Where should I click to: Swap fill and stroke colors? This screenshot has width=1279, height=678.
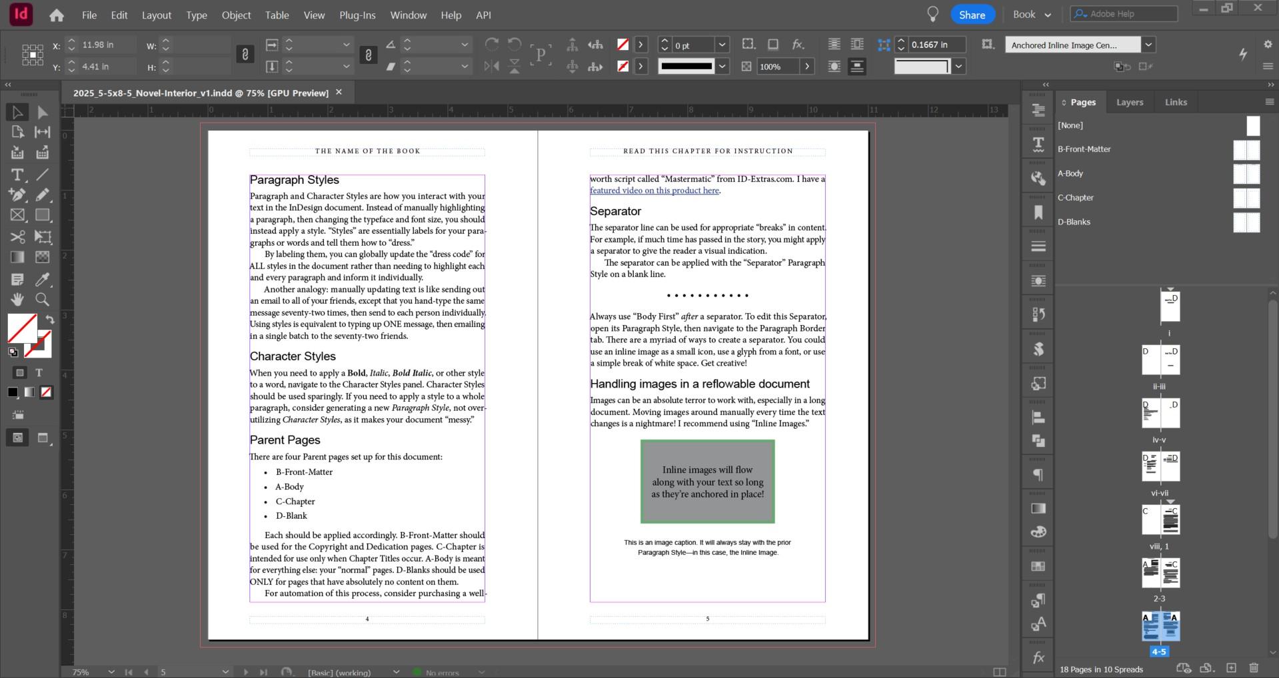pos(49,320)
